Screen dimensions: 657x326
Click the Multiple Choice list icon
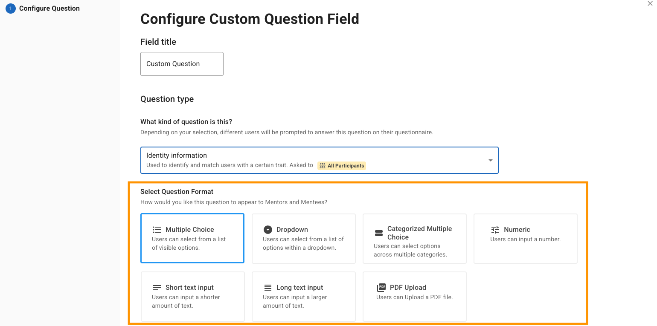(x=157, y=230)
